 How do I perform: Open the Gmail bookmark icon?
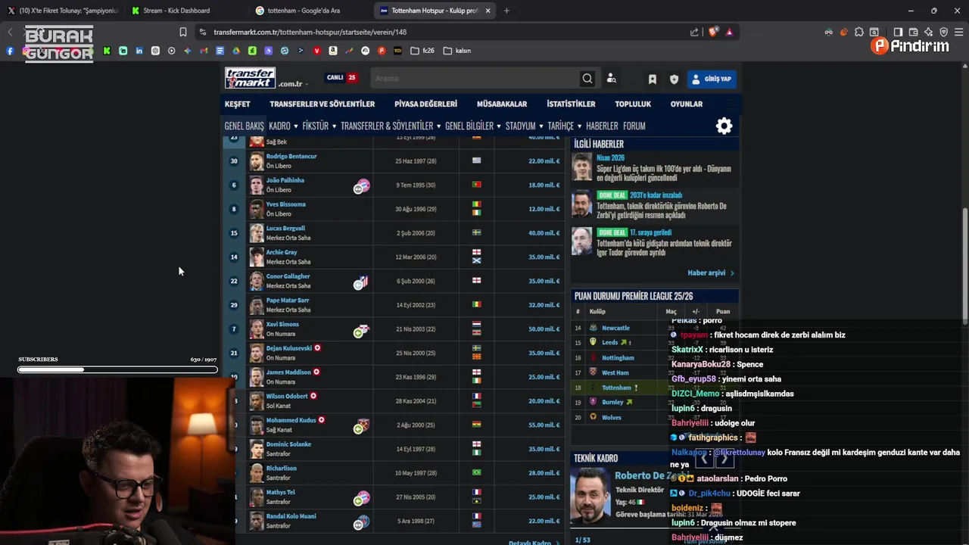point(204,51)
